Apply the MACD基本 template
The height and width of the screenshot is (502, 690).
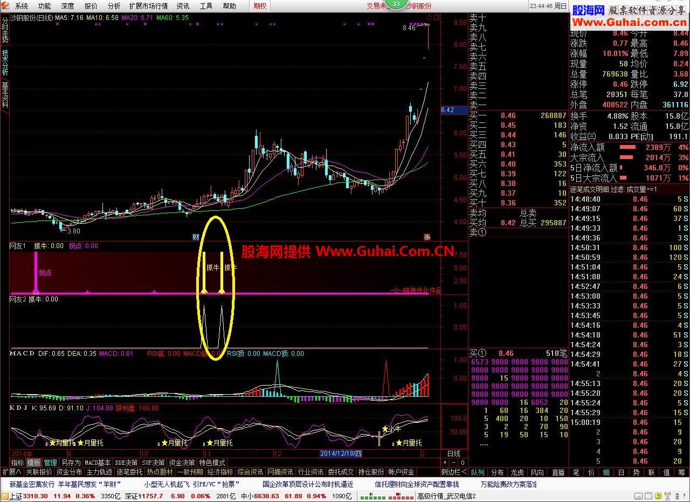point(98,463)
